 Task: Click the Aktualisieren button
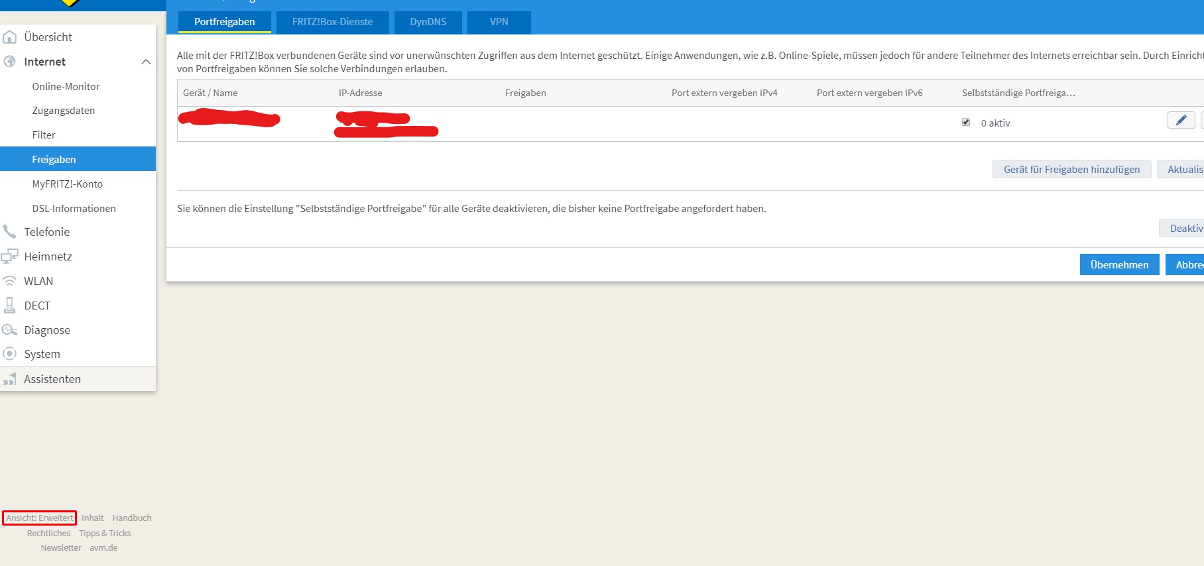click(1181, 169)
